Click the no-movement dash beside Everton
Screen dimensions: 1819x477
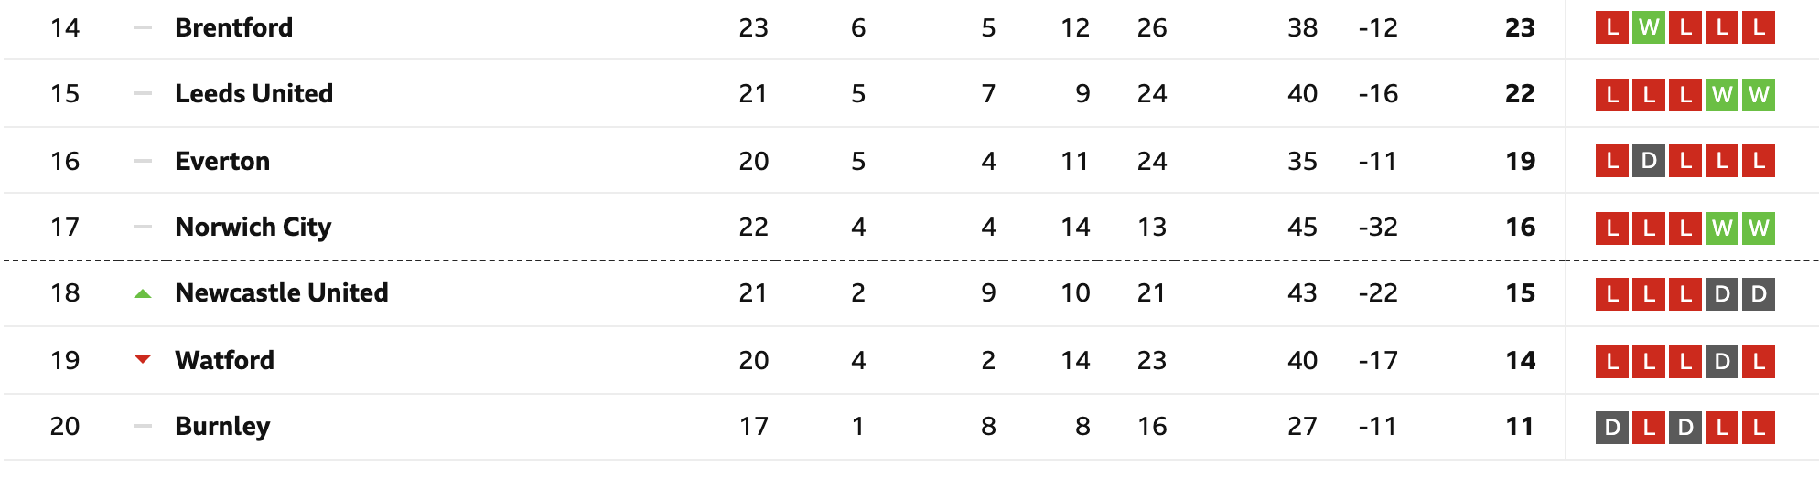click(x=142, y=161)
